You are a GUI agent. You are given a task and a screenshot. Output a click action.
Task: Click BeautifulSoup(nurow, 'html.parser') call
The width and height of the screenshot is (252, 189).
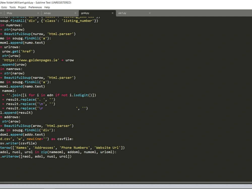40,34
